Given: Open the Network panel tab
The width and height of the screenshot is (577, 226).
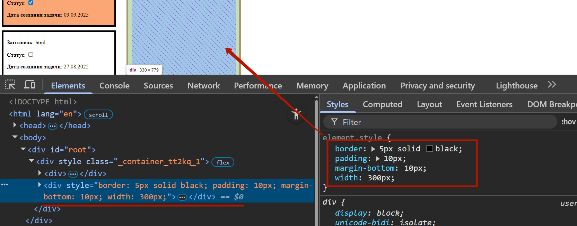Looking at the screenshot, I should [x=203, y=86].
